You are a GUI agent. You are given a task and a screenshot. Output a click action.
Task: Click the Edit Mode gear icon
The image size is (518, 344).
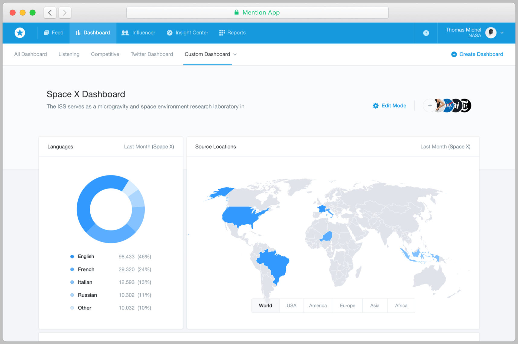(375, 106)
